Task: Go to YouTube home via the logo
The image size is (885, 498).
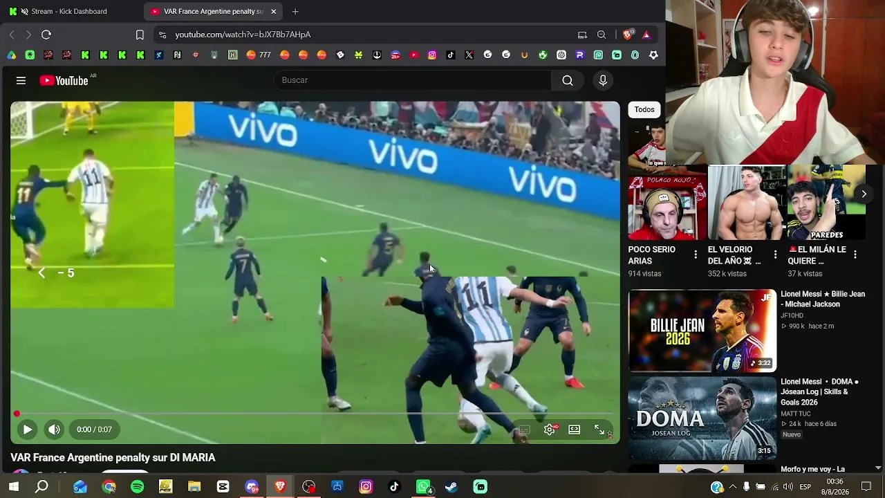Action: click(64, 81)
